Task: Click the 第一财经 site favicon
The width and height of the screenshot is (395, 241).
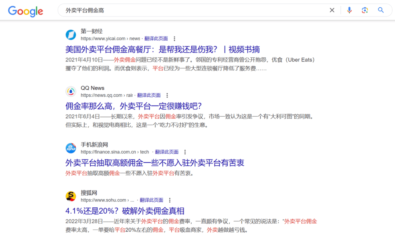Action: (71, 35)
